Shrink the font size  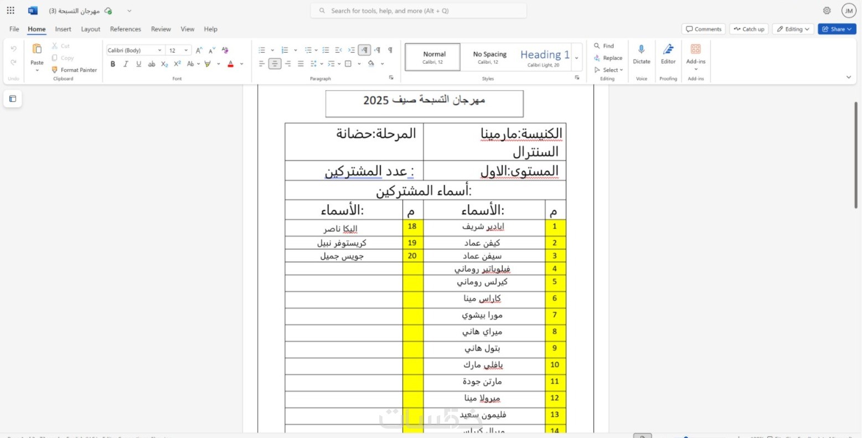212,50
